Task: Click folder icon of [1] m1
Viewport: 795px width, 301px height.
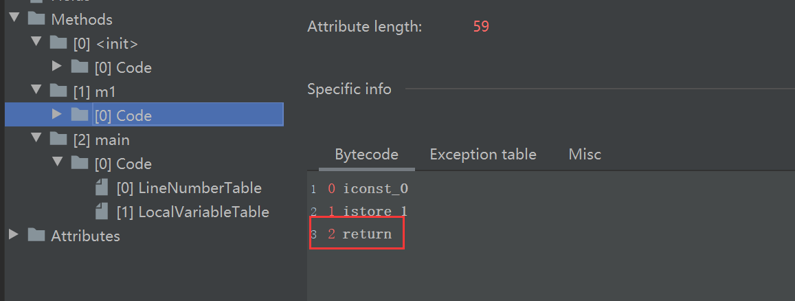Action: tap(58, 92)
